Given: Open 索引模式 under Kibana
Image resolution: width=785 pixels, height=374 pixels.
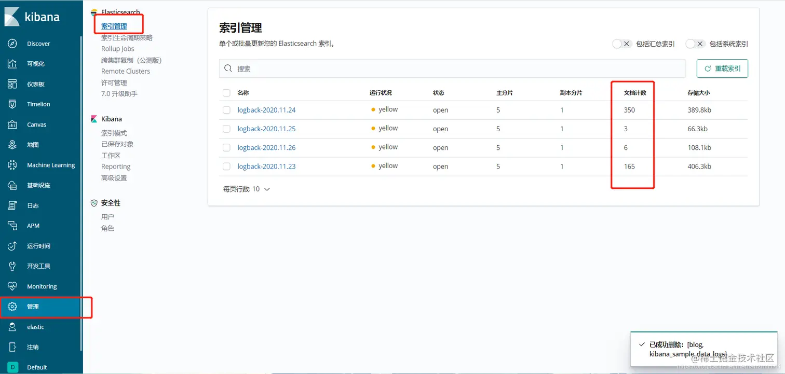Looking at the screenshot, I should point(114,133).
